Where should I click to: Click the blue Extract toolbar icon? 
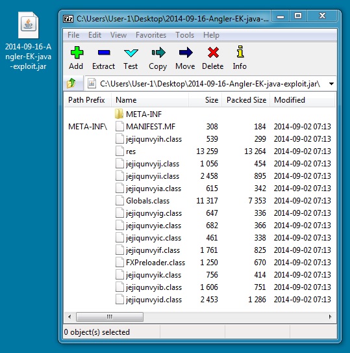pyautogui.click(x=104, y=53)
